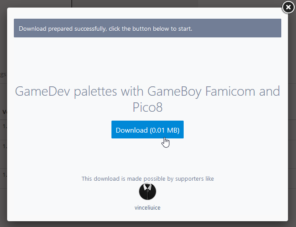Click the dimmed overlay above the dialog
296x227 pixels.
[x=148, y=4]
